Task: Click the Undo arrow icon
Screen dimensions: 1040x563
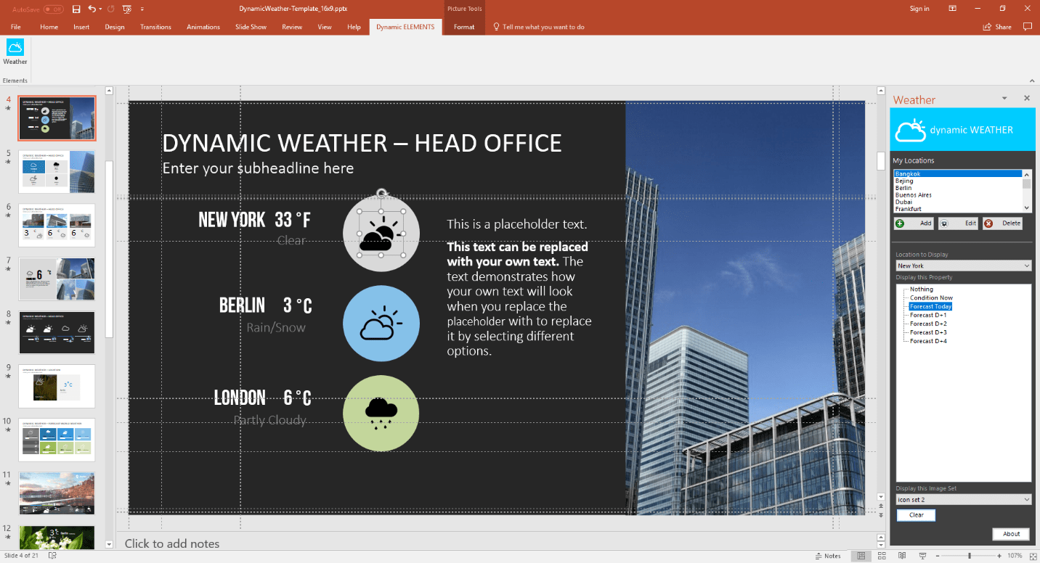Action: 92,9
